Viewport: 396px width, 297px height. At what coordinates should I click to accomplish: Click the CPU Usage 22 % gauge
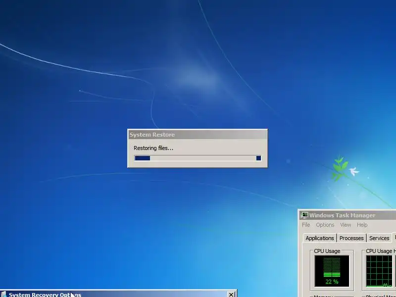click(332, 271)
